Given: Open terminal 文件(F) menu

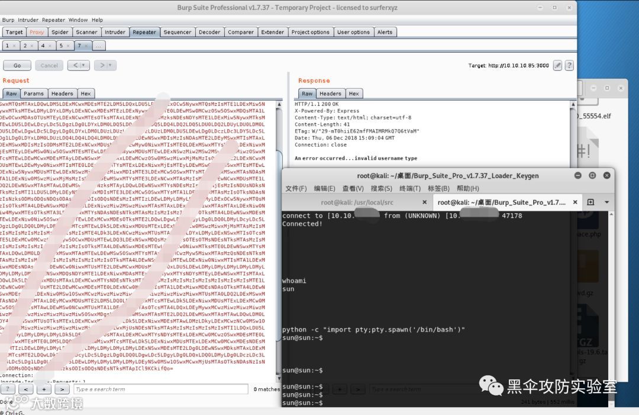Looking at the screenshot, I should point(296,188).
